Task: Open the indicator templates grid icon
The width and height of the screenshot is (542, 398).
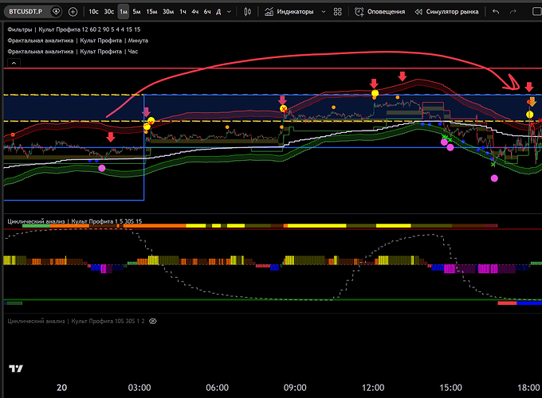Action: [x=338, y=12]
